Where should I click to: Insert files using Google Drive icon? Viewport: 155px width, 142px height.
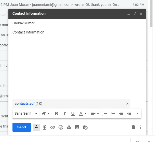[69, 127]
